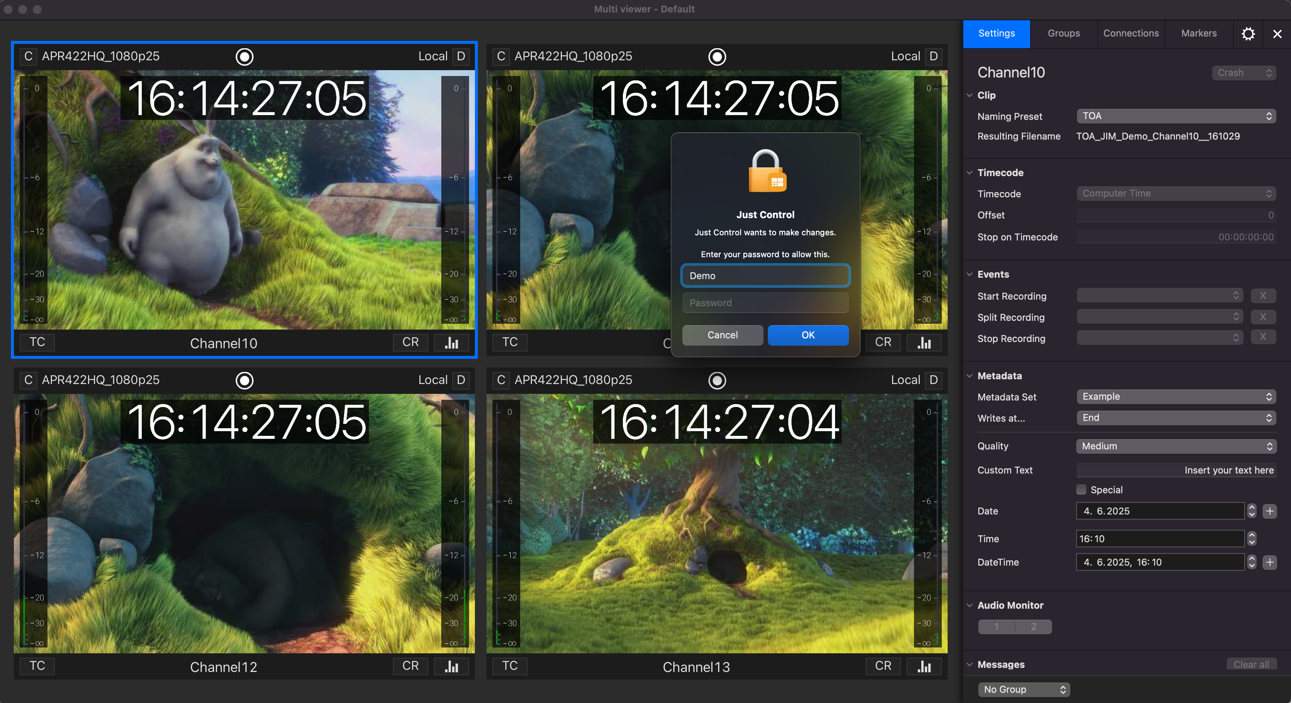Open the gear settings icon in side panel

click(1248, 34)
